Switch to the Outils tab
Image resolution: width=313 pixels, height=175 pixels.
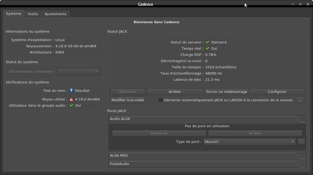(33, 14)
